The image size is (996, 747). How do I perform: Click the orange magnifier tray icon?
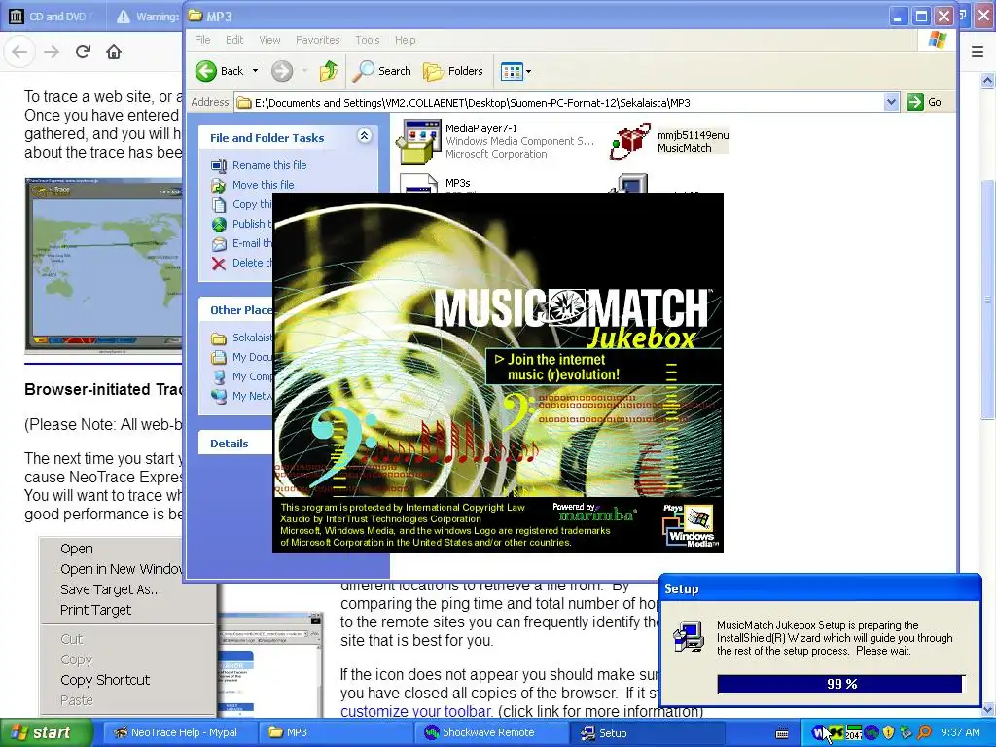(924, 732)
